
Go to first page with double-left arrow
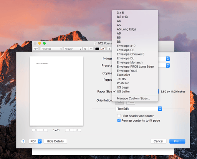(x=36, y=130)
